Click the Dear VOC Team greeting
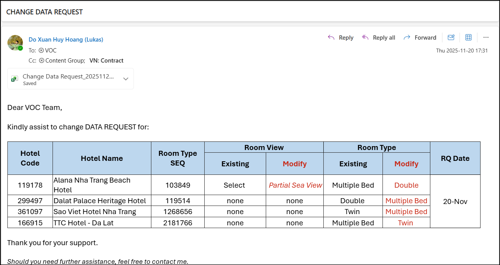This screenshot has width=500, height=265. pyautogui.click(x=35, y=108)
